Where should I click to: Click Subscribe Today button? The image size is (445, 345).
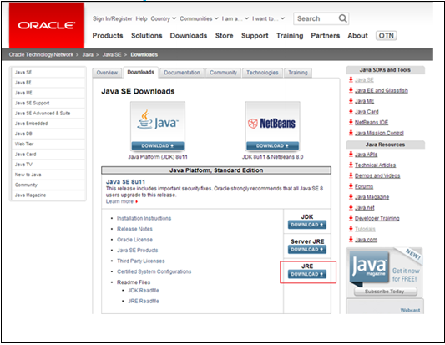[x=386, y=292]
